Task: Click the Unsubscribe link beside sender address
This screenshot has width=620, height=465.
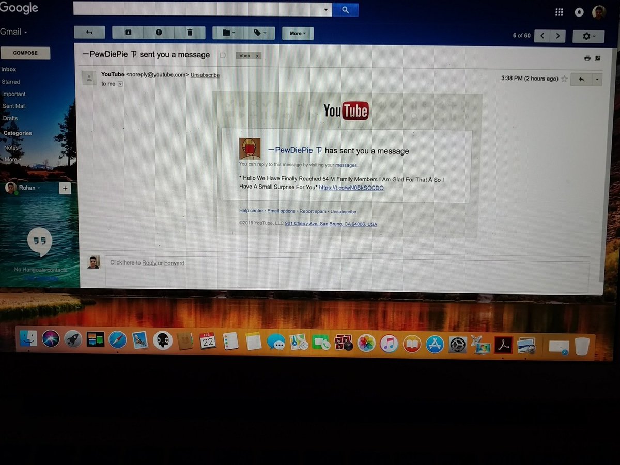Action: pos(205,75)
